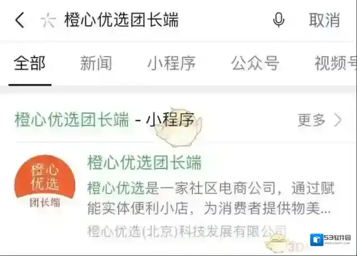Open the 橙心优选团长端 result title
Viewport: 357px width, 256px height.
tap(144, 162)
